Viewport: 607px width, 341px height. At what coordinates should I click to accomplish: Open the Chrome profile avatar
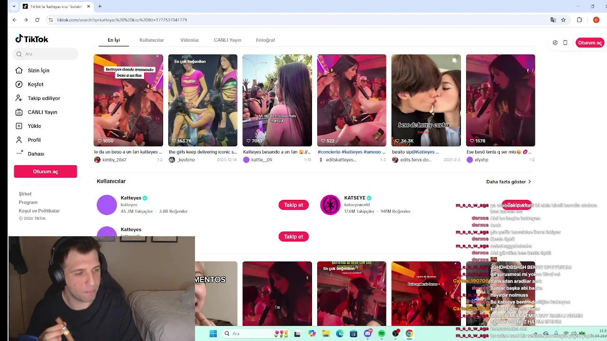(596, 20)
